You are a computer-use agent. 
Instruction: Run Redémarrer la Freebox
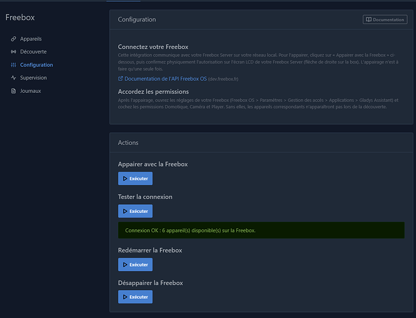[x=135, y=265]
